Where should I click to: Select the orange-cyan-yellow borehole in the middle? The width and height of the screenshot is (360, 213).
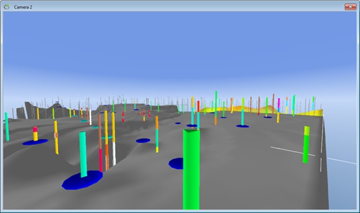point(157,134)
